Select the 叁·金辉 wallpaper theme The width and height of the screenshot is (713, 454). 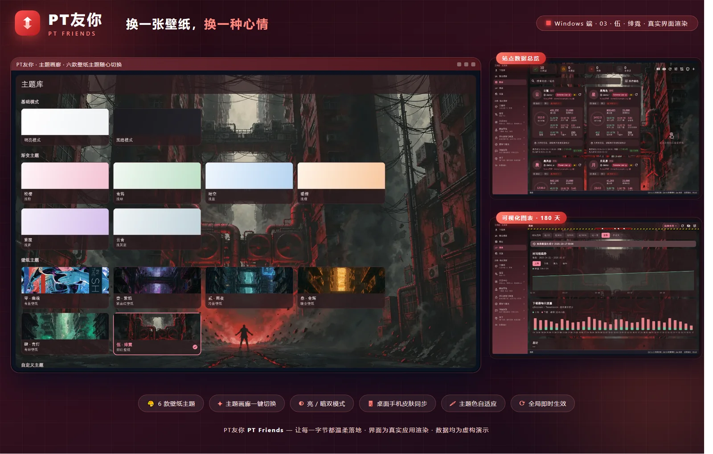click(341, 288)
